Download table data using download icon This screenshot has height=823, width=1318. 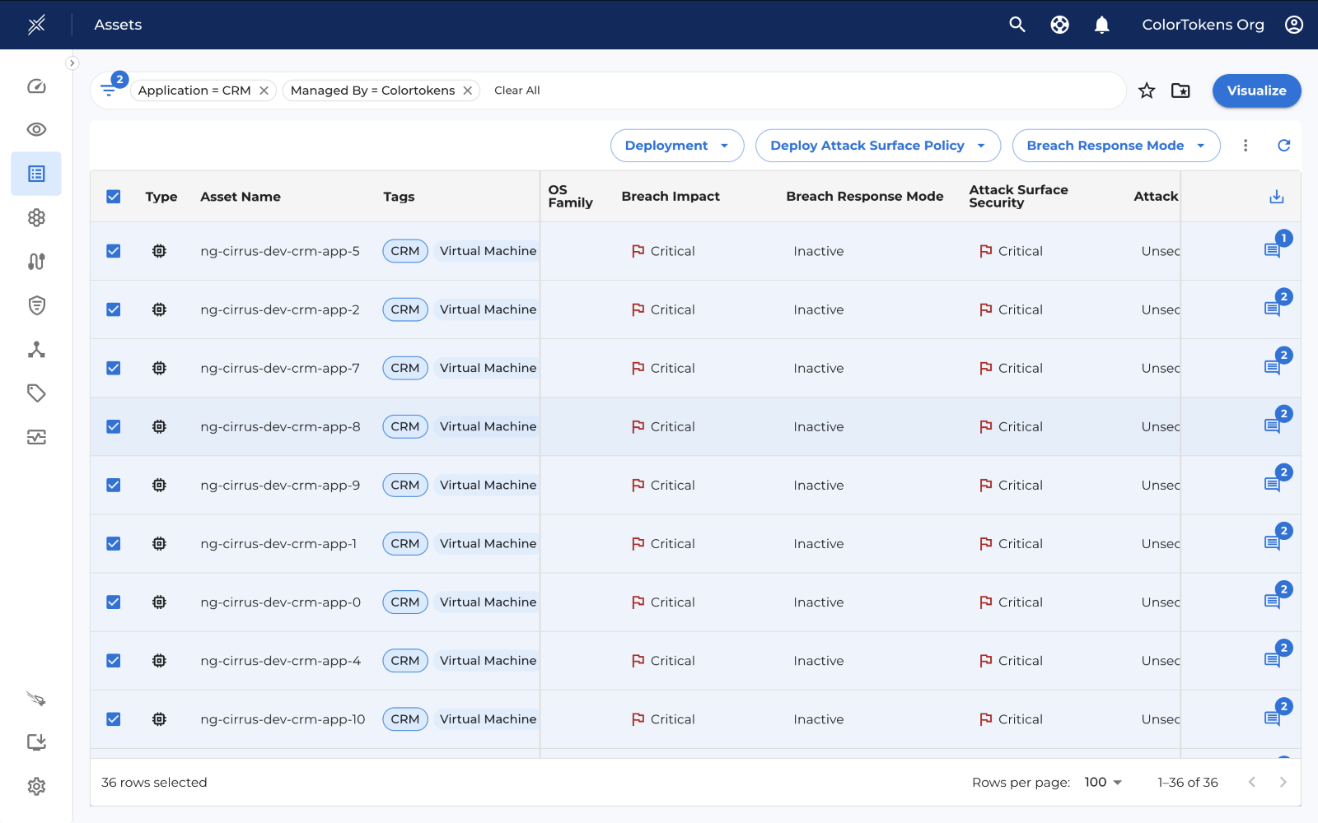click(x=1276, y=197)
